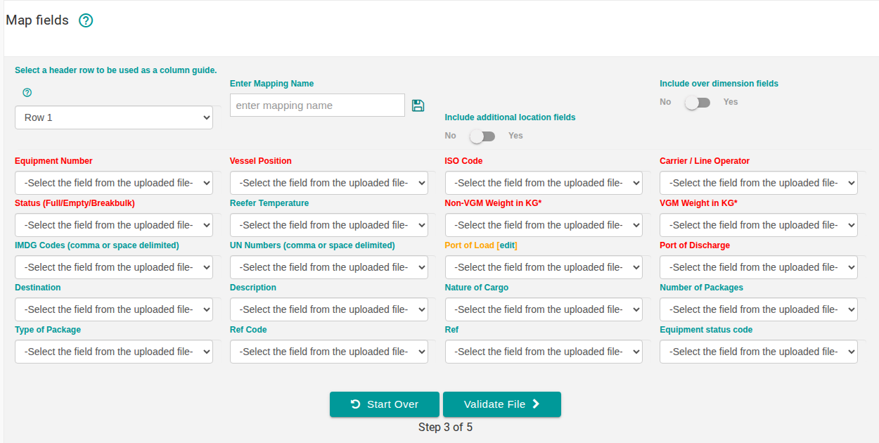Click the Yes label for over dimension fields
Viewport: 879px width, 443px height.
731,102
